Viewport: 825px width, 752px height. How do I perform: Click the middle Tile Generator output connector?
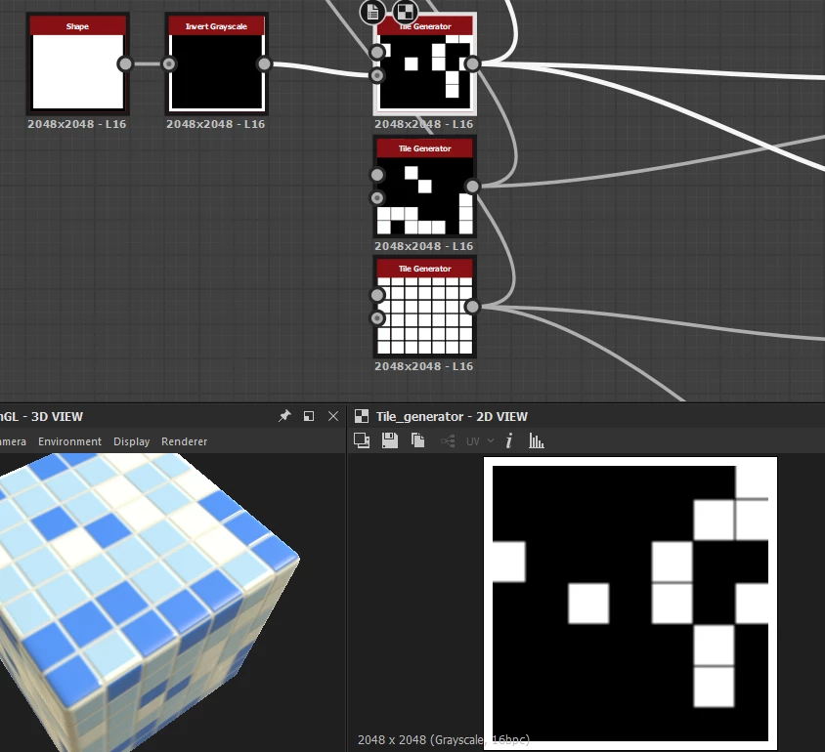[x=472, y=186]
